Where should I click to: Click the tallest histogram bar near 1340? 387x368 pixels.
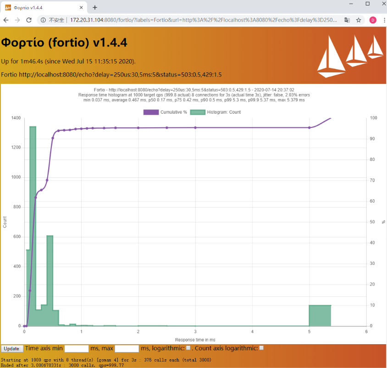(33, 226)
